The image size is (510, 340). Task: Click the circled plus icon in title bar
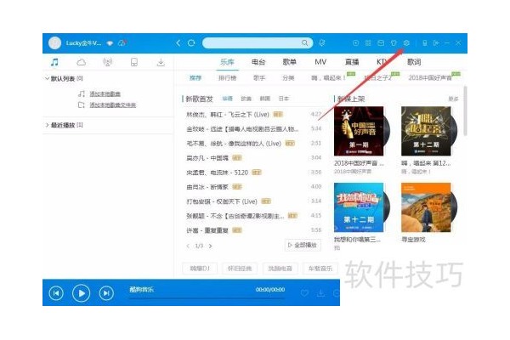[x=355, y=43]
